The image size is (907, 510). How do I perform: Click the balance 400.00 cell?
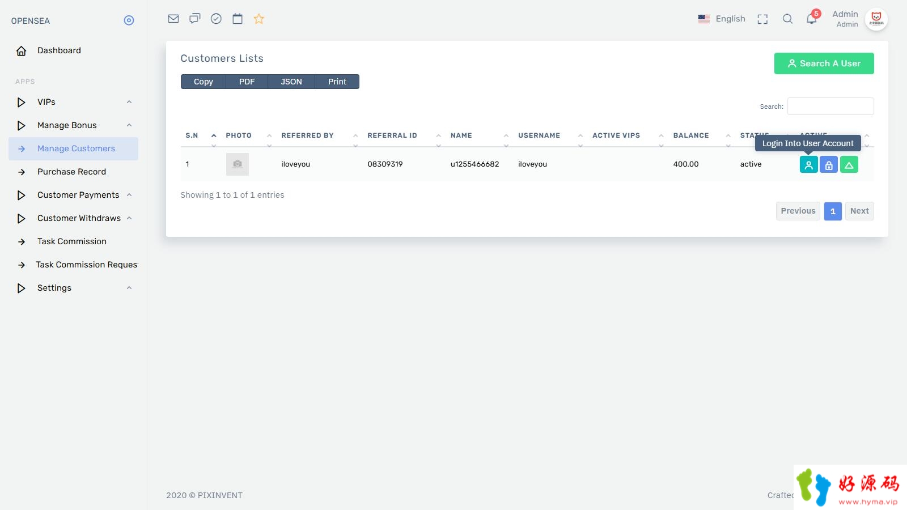point(686,164)
